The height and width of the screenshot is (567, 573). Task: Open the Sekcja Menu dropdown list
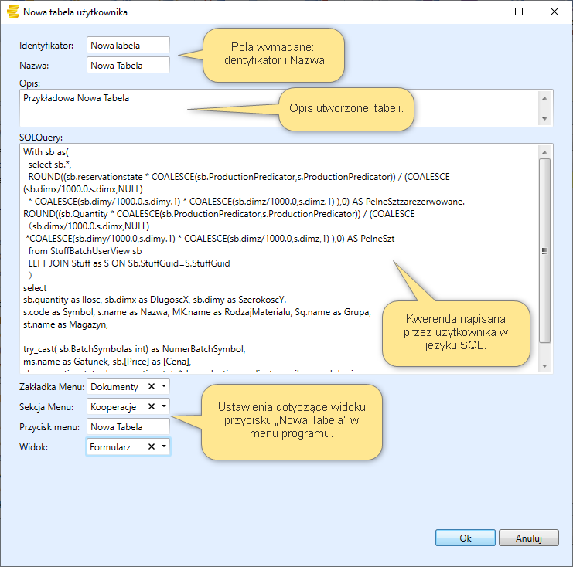163,406
